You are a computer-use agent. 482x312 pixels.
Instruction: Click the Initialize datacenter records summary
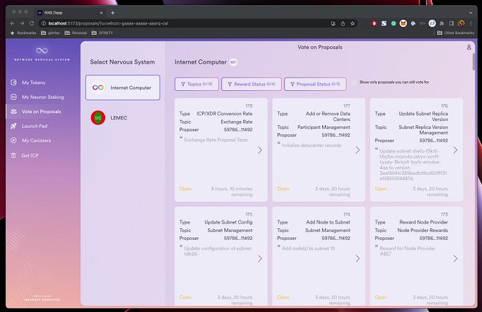(x=311, y=145)
